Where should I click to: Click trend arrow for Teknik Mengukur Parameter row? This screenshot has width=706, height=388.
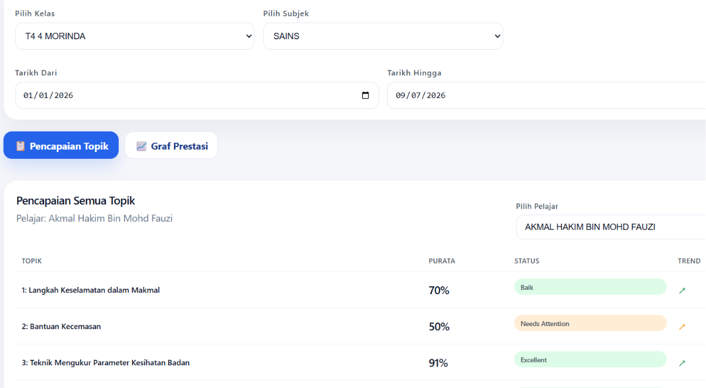click(682, 363)
